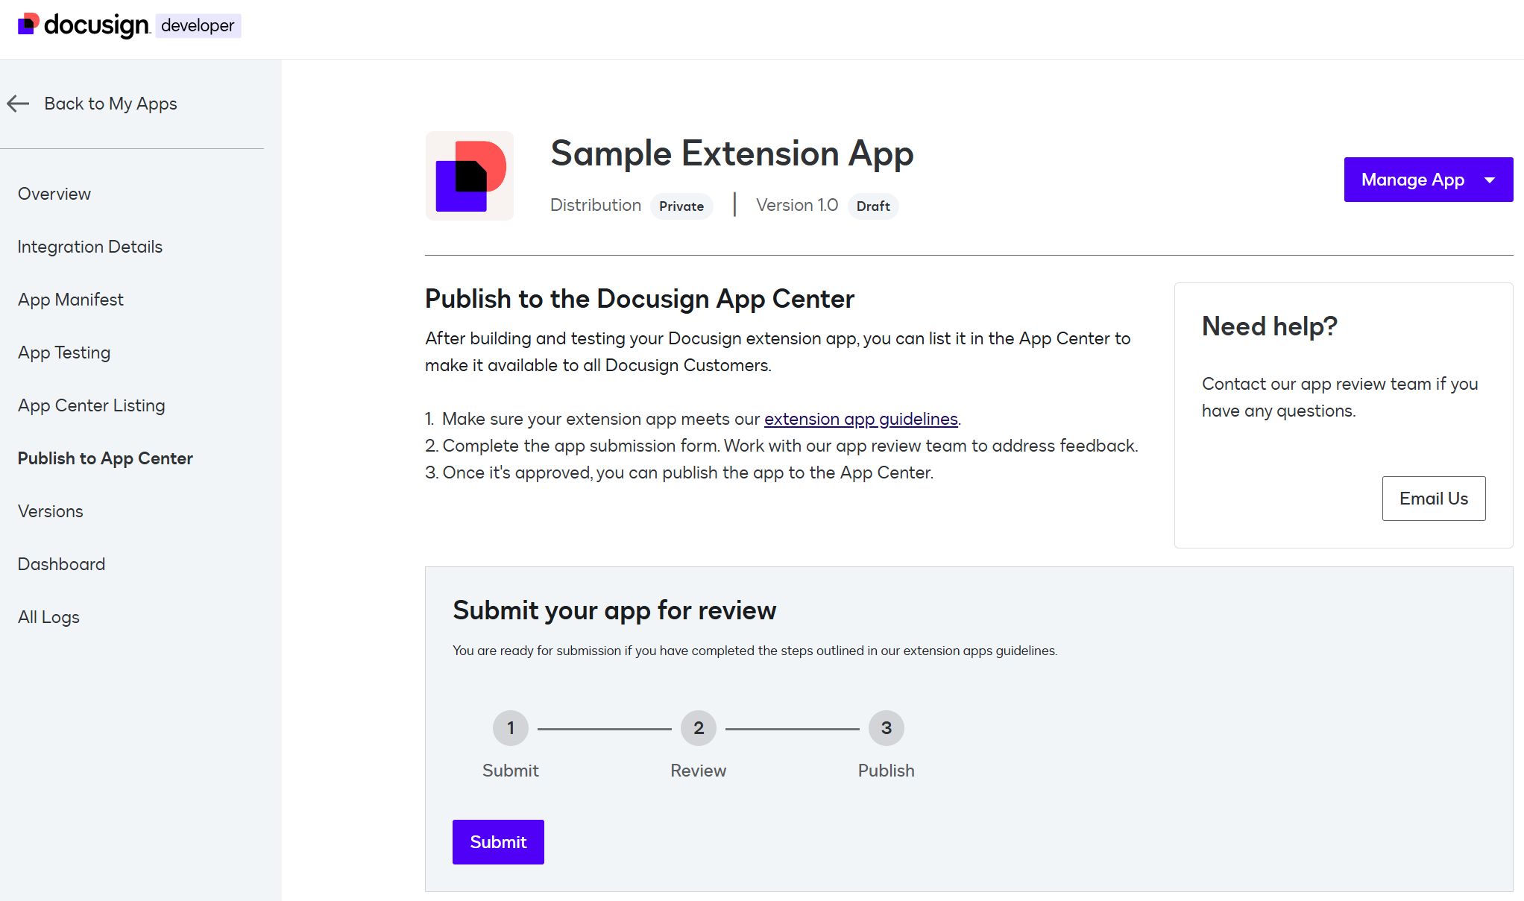The width and height of the screenshot is (1524, 901).
Task: Click the Email Us button
Action: (1433, 498)
